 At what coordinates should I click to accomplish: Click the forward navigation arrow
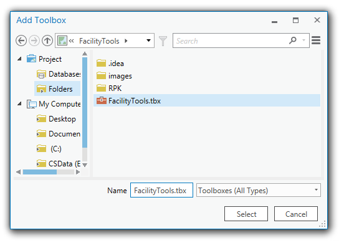click(x=34, y=40)
